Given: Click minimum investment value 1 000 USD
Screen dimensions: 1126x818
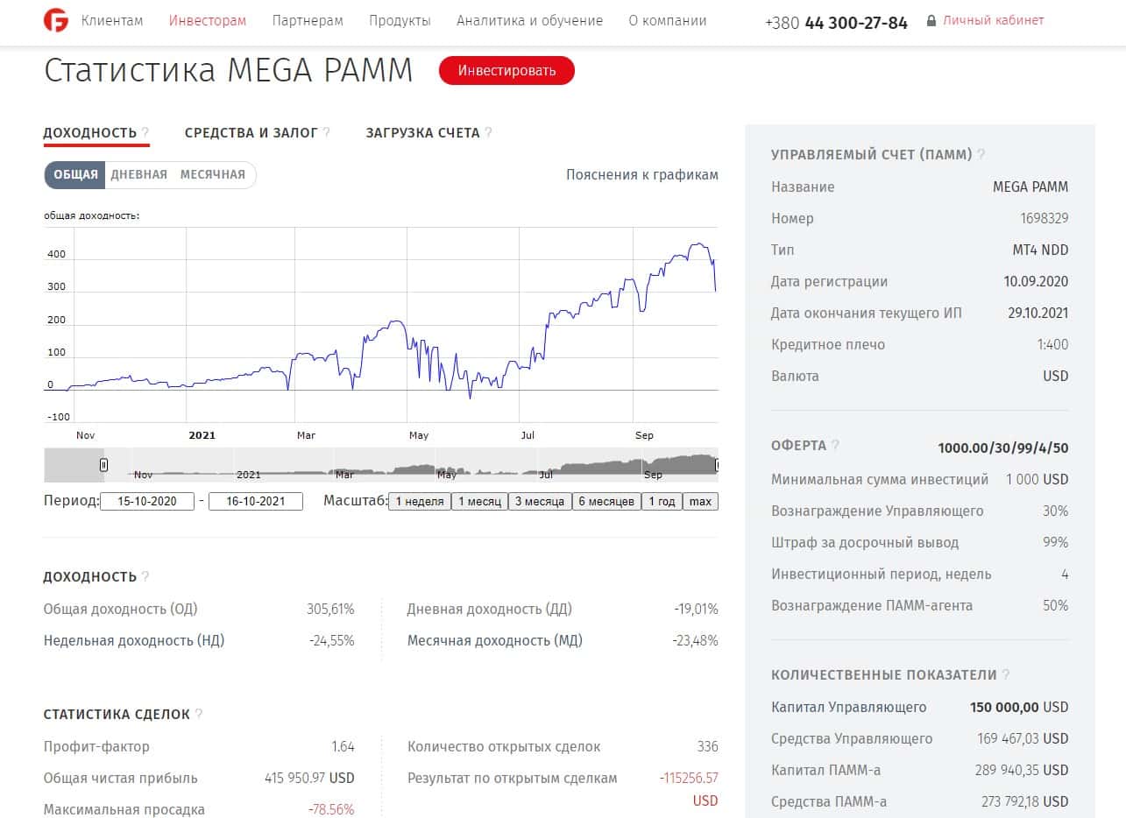Looking at the screenshot, I should 1037,480.
